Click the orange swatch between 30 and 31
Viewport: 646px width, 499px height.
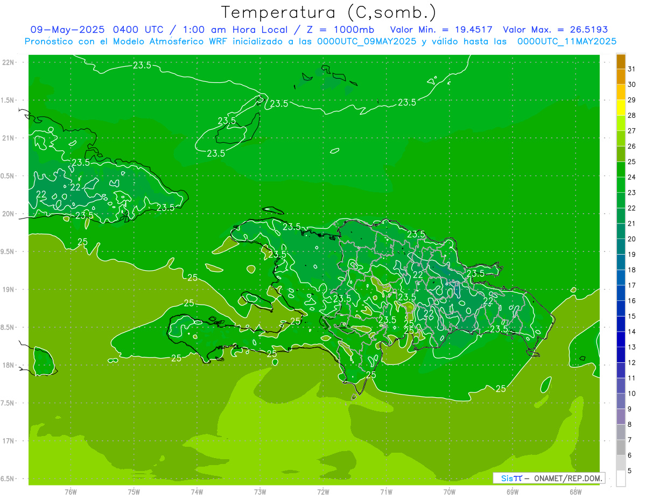click(621, 77)
